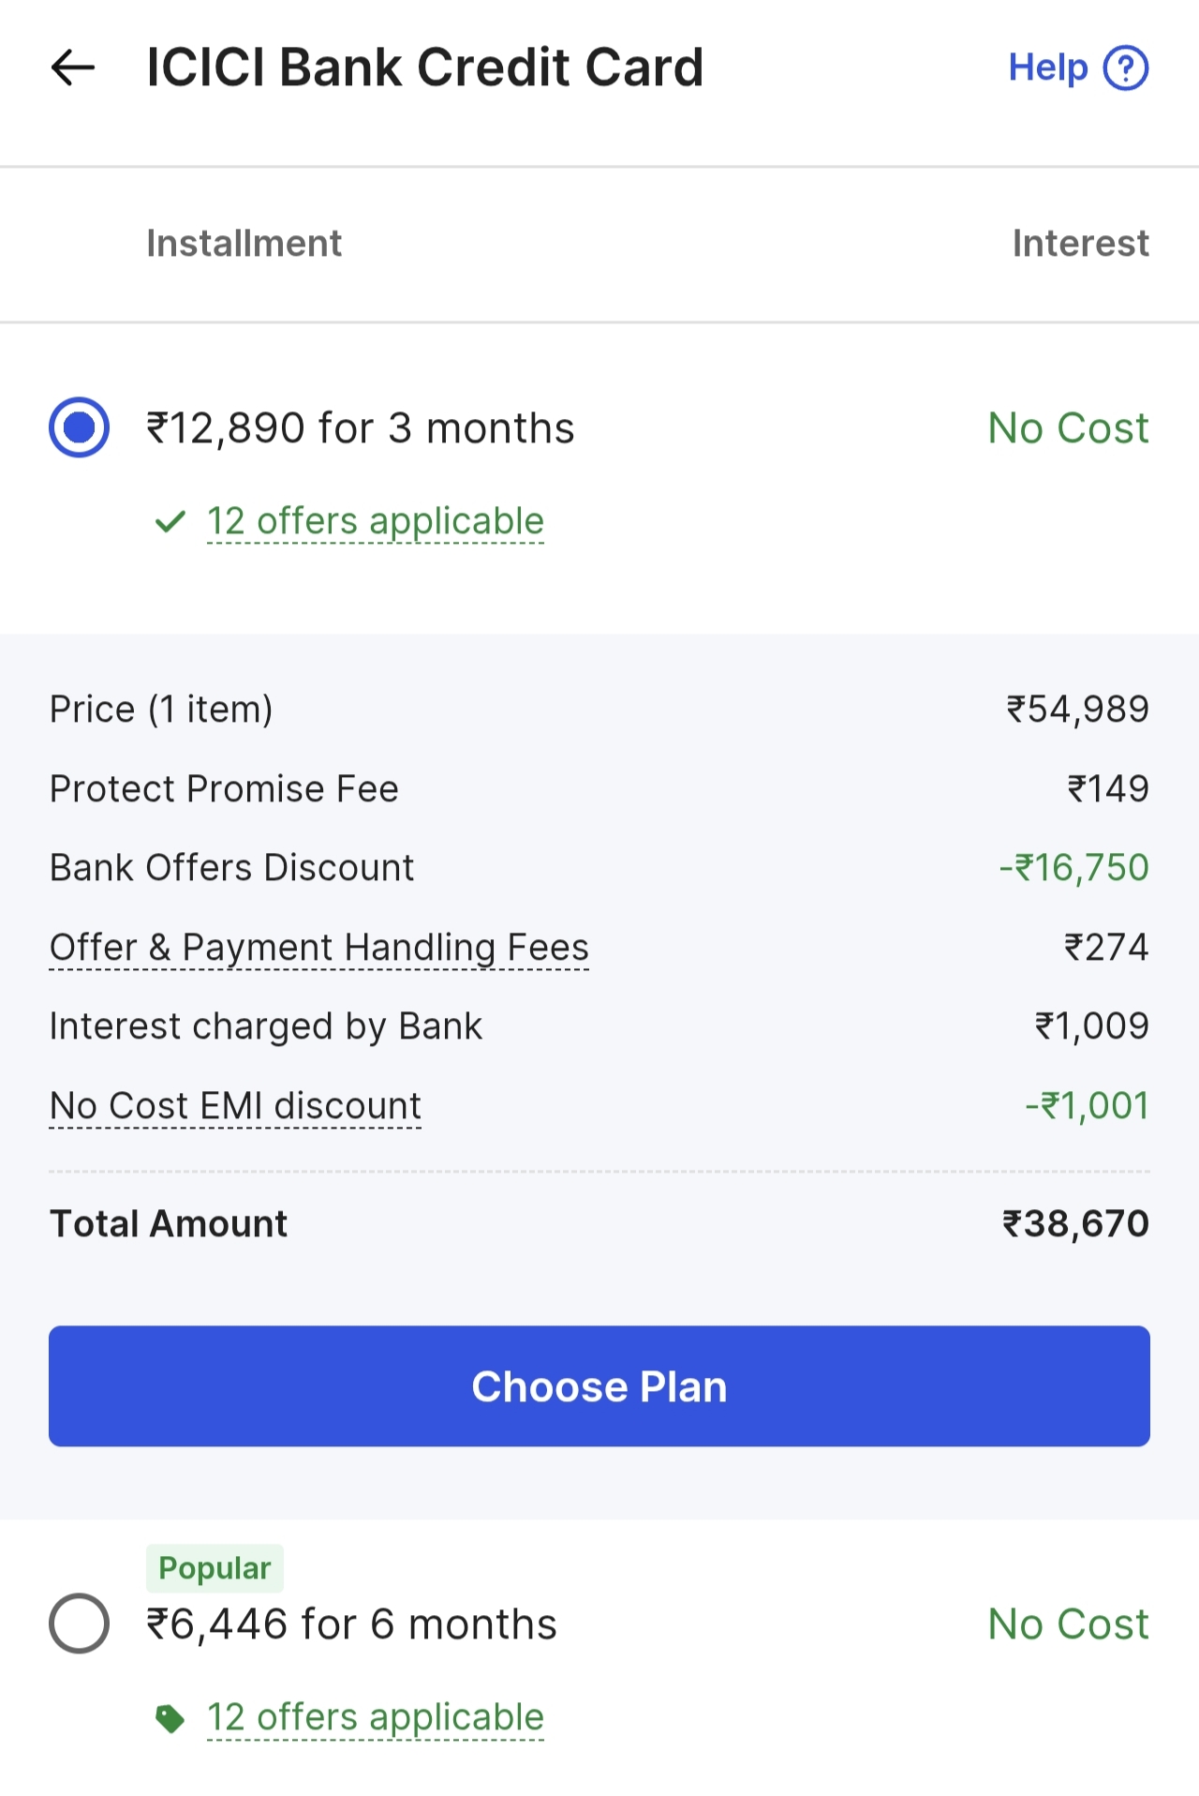Show No Cost EMI discount details
Image resolution: width=1199 pixels, height=1796 pixels.
235,1106
